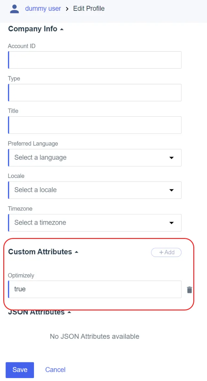Collapse the Company Info section caret
This screenshot has height=381, width=207.
(62, 29)
